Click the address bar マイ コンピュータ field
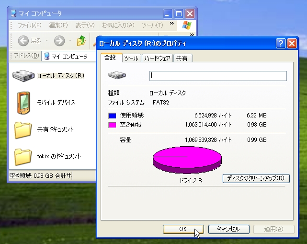 68,57
